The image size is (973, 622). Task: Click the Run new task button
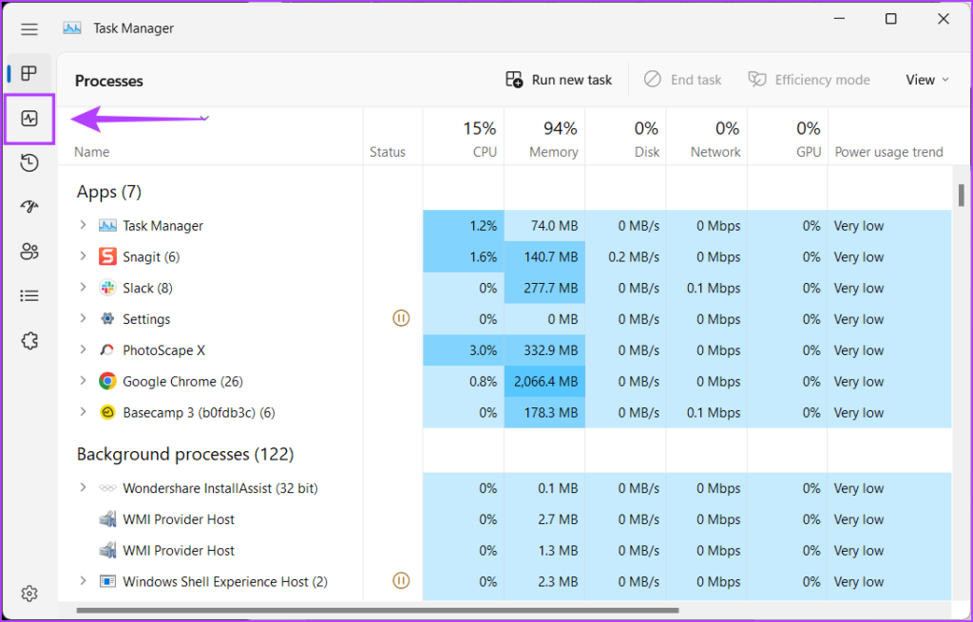coord(559,80)
